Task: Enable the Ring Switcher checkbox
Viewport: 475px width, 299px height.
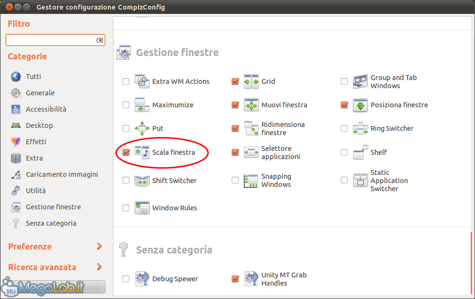Action: [x=344, y=128]
